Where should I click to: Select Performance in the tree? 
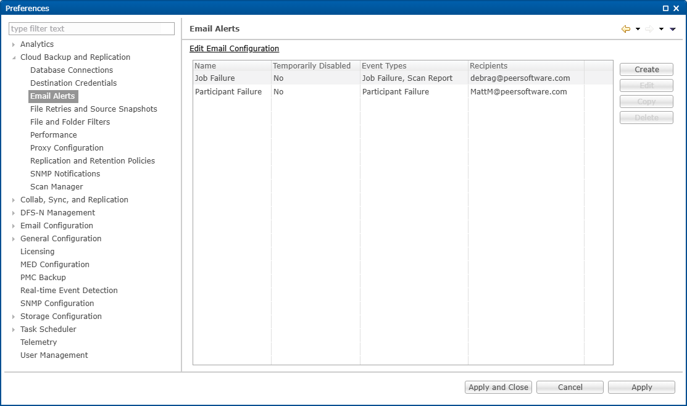(x=54, y=135)
